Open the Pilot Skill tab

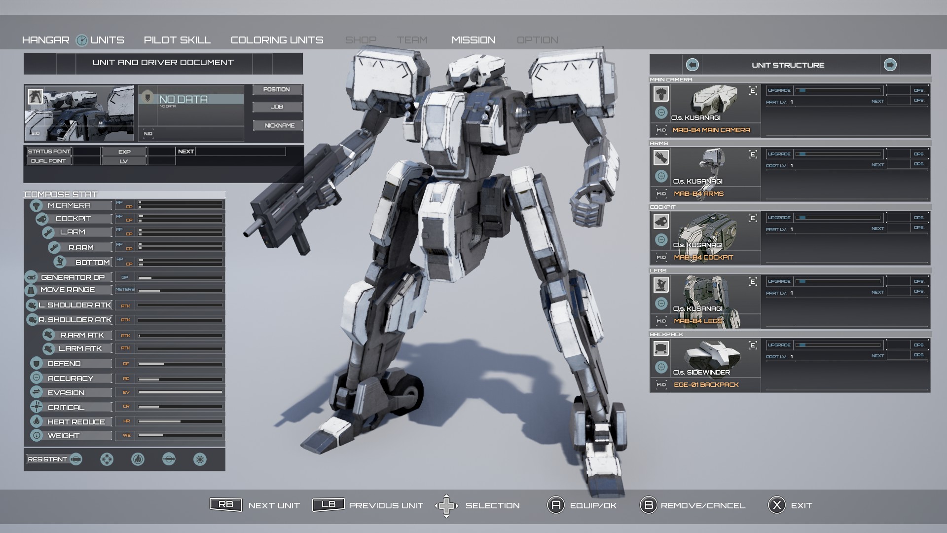tap(177, 40)
